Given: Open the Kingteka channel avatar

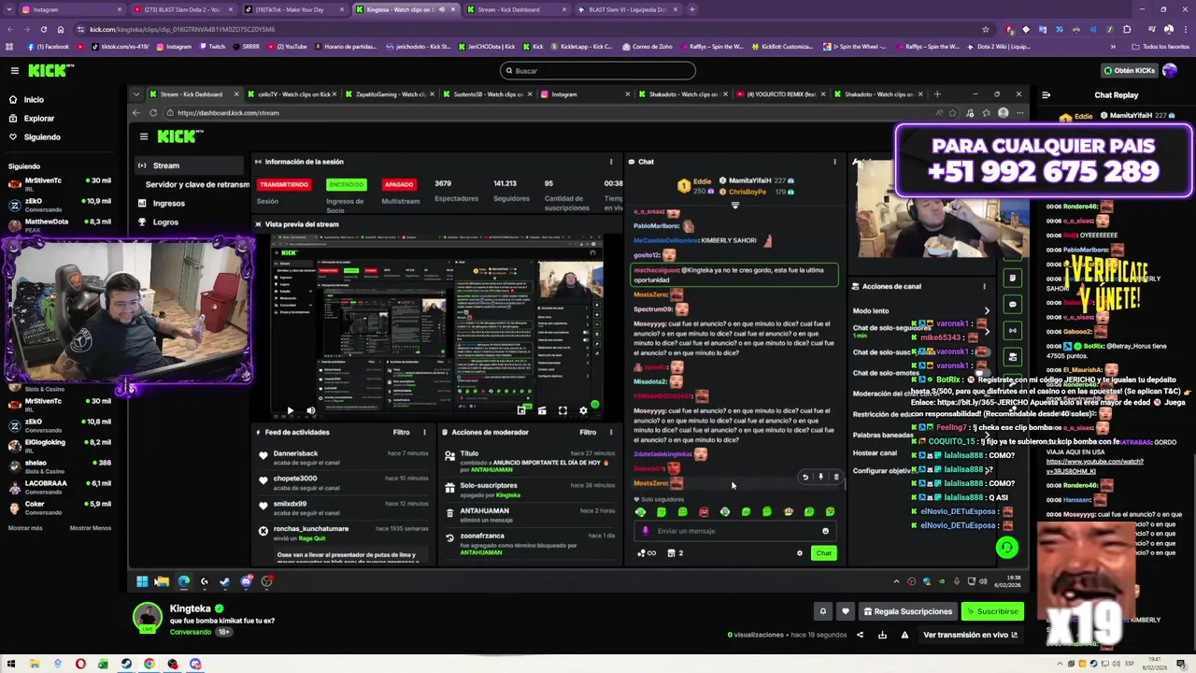Looking at the screenshot, I should [147, 618].
